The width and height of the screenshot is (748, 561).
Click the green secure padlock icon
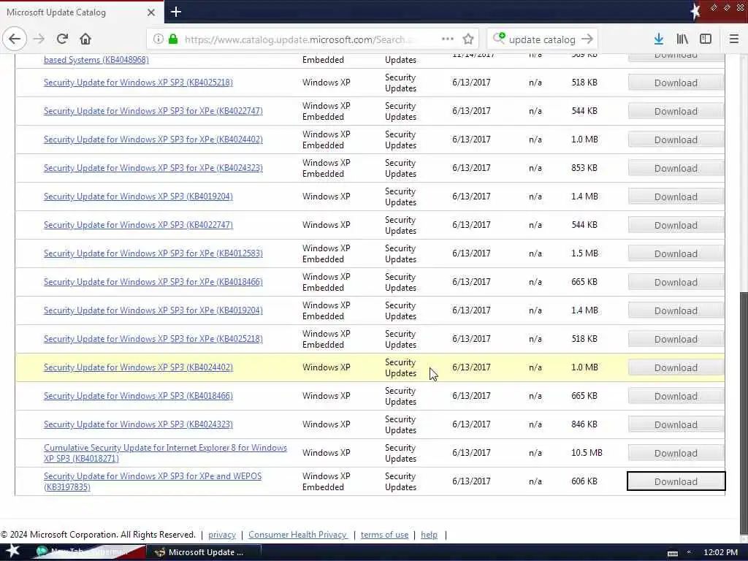click(173, 39)
